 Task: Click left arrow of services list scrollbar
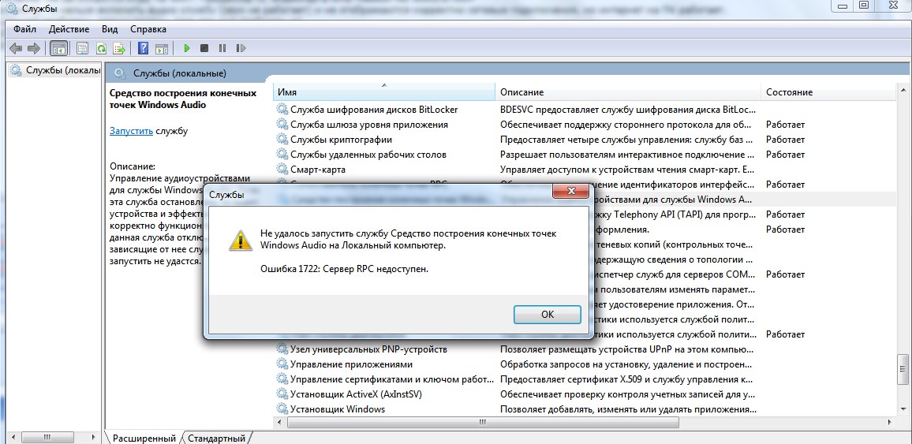(278, 422)
